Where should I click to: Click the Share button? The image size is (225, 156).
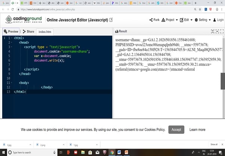click(x=28, y=31)
